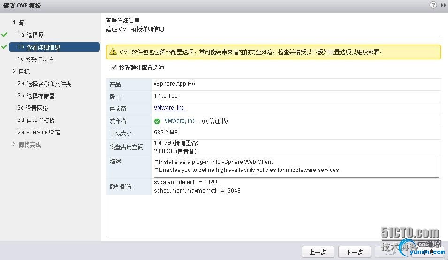The image size is (448, 260).
Task: Click sched.mem.maxmemctl = 2048 setting
Action: coord(197,191)
